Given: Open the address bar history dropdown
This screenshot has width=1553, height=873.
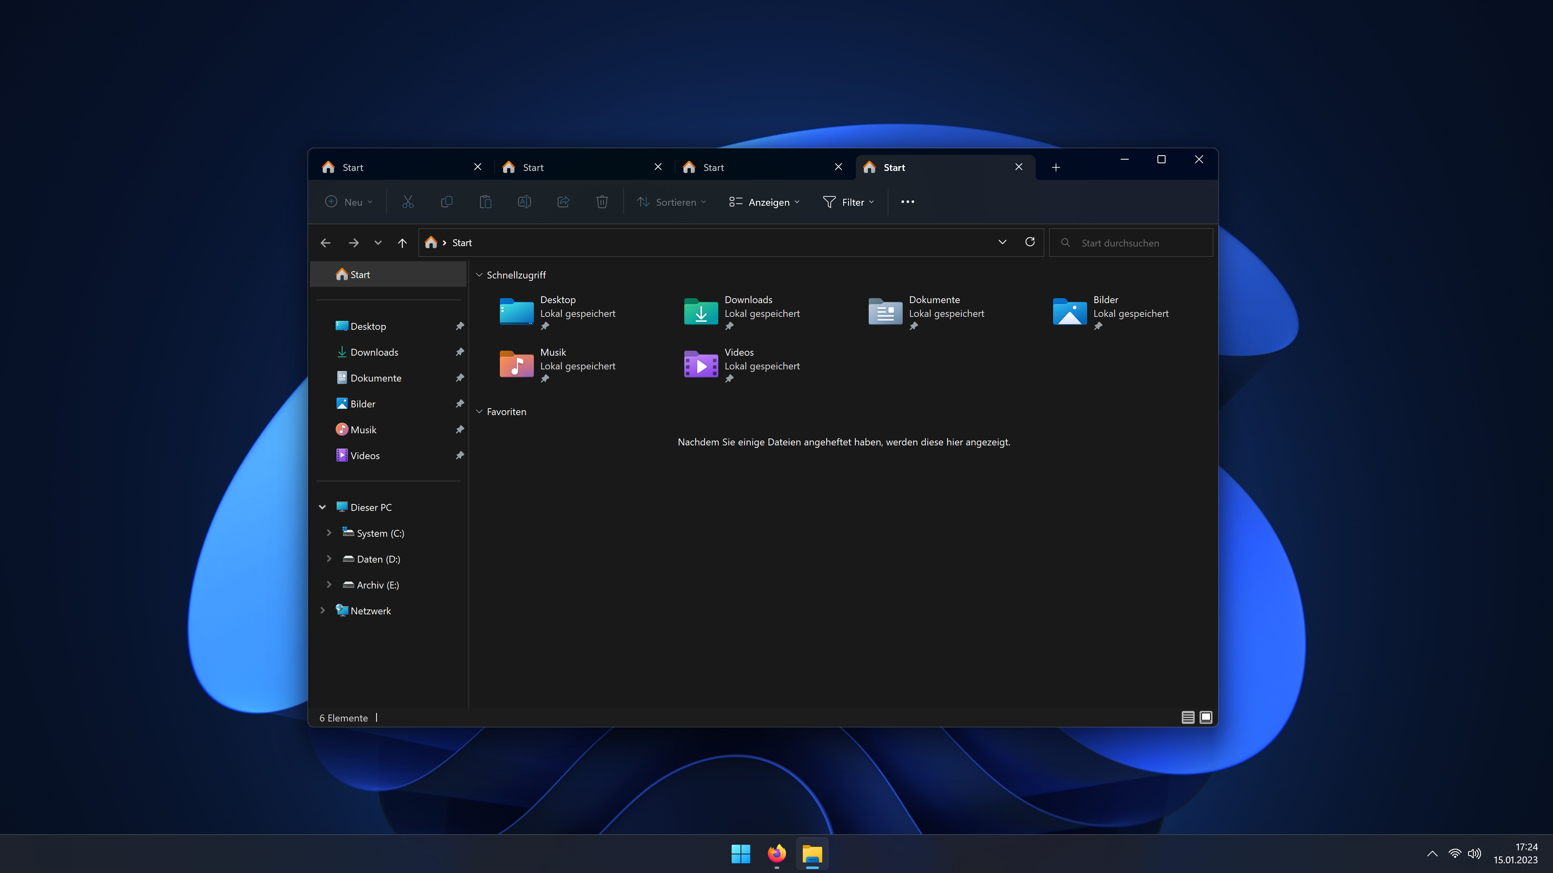Looking at the screenshot, I should [x=1002, y=242].
